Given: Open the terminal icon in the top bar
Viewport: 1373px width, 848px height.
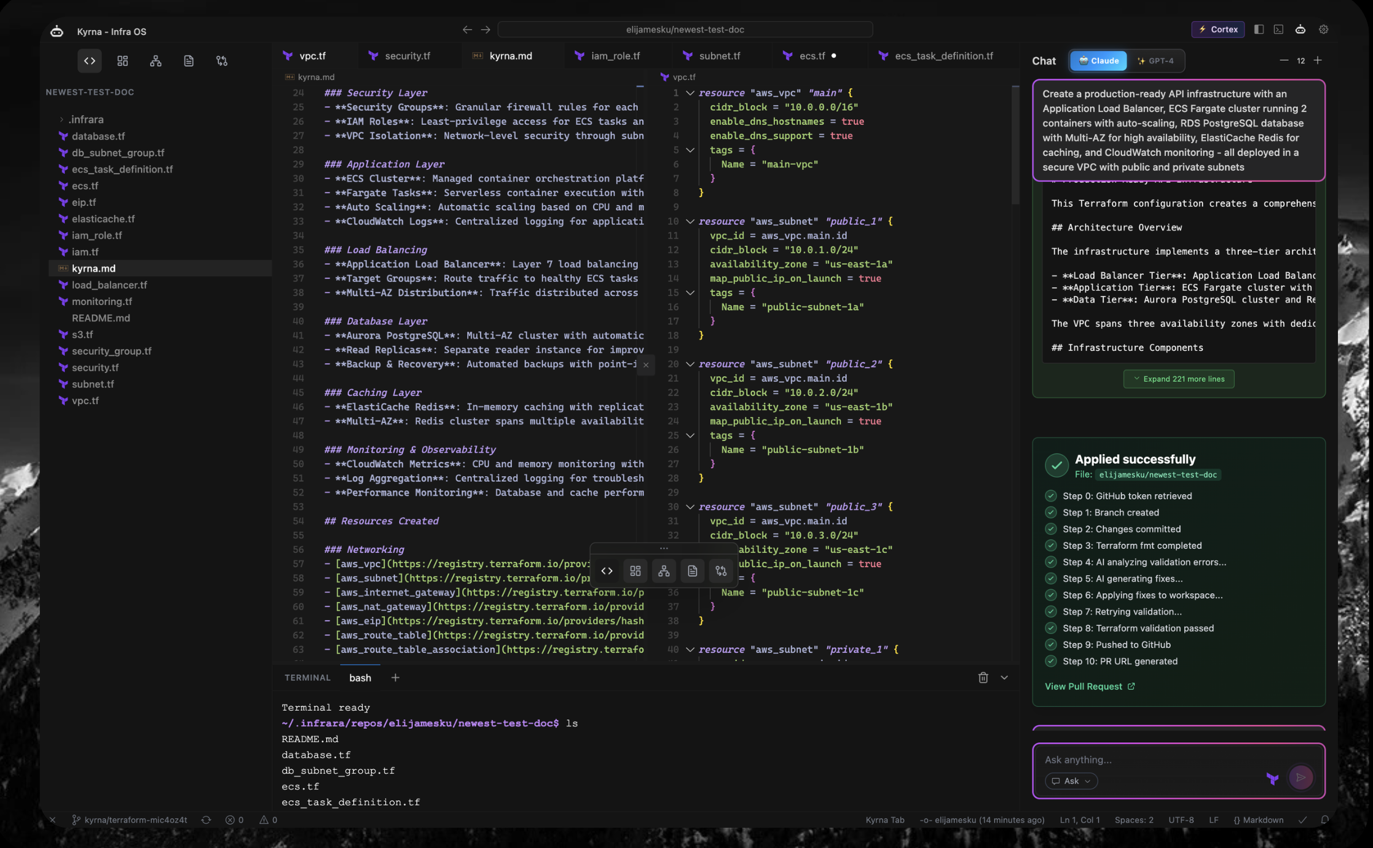Looking at the screenshot, I should tap(1279, 29).
